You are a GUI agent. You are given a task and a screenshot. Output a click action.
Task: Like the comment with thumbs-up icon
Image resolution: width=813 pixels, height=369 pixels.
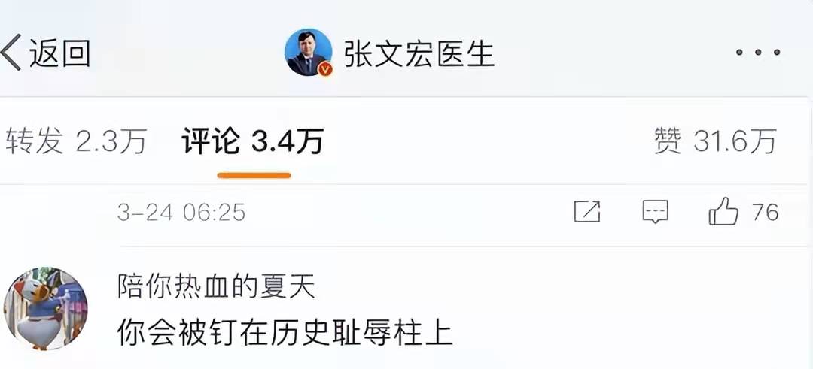[x=723, y=211]
